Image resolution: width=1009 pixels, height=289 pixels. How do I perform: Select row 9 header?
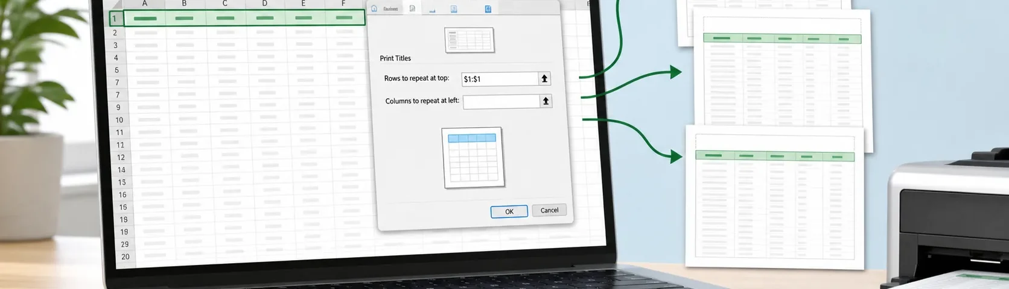(118, 107)
